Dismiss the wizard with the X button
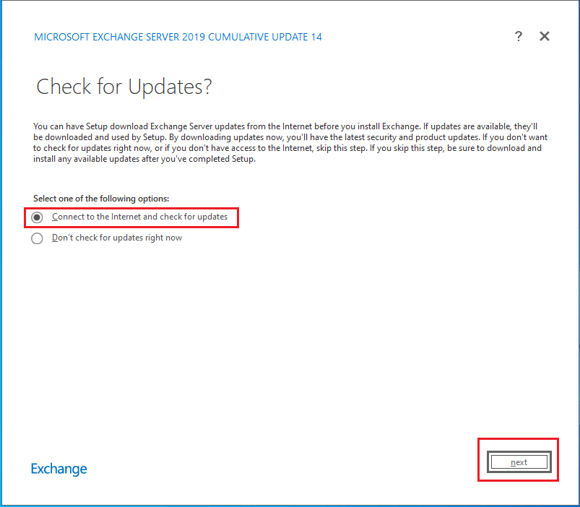The height and width of the screenshot is (507, 580). pos(545,36)
